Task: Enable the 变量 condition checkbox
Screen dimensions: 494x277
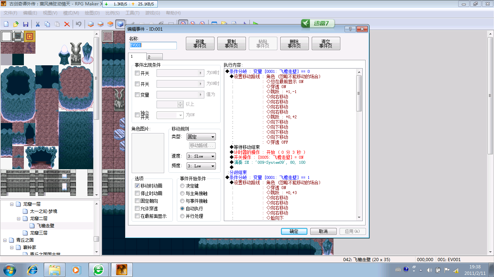Action: click(137, 95)
